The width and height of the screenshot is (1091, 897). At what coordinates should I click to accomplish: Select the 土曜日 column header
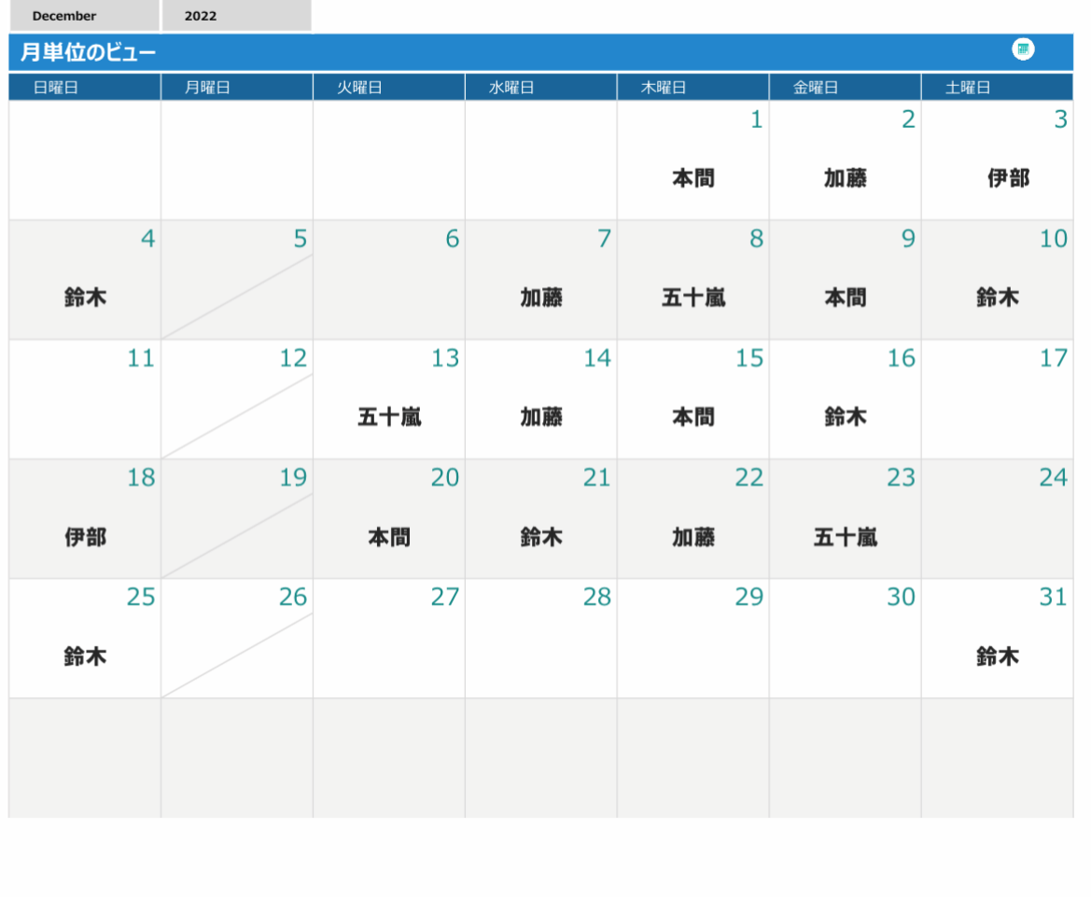(968, 88)
